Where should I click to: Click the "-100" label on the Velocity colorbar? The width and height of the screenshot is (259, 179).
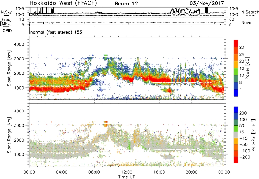(x=245, y=151)
